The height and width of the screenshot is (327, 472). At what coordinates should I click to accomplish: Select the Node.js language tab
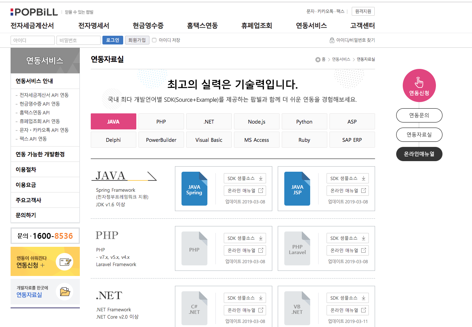click(257, 121)
